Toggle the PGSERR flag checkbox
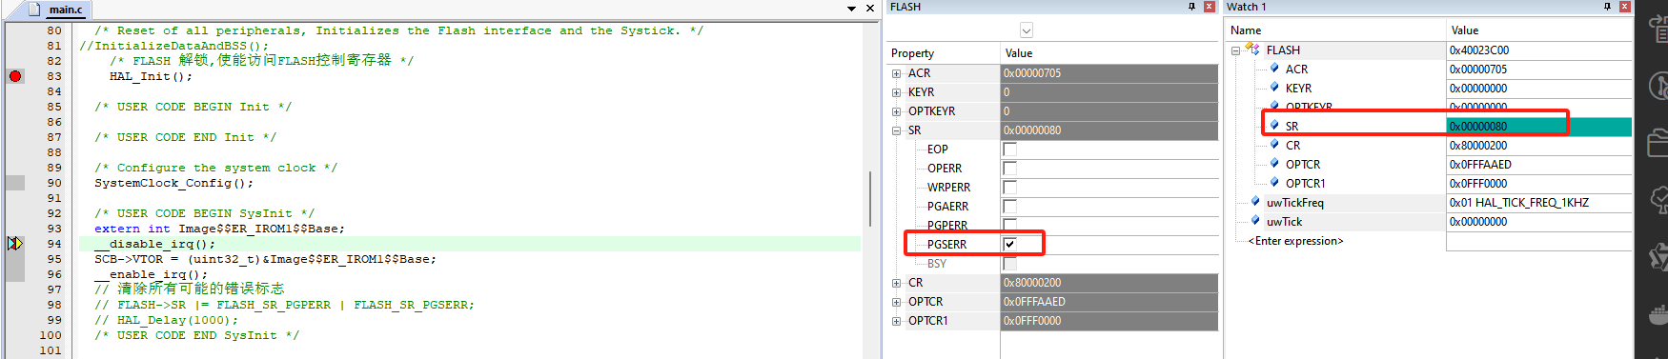 click(x=1009, y=245)
